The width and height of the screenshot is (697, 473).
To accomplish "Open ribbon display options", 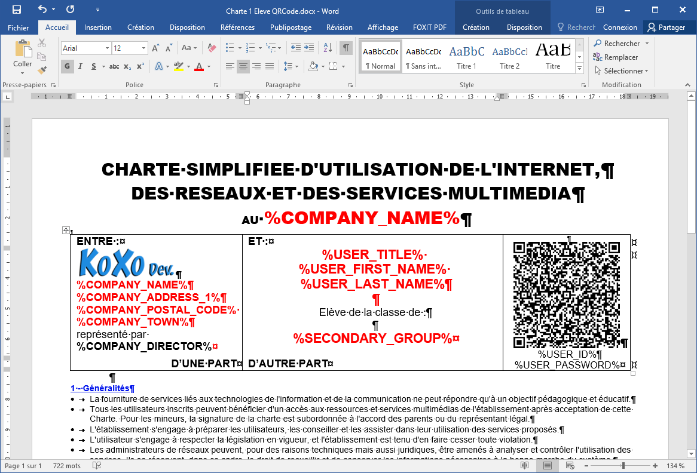I will pyautogui.click(x=599, y=10).
